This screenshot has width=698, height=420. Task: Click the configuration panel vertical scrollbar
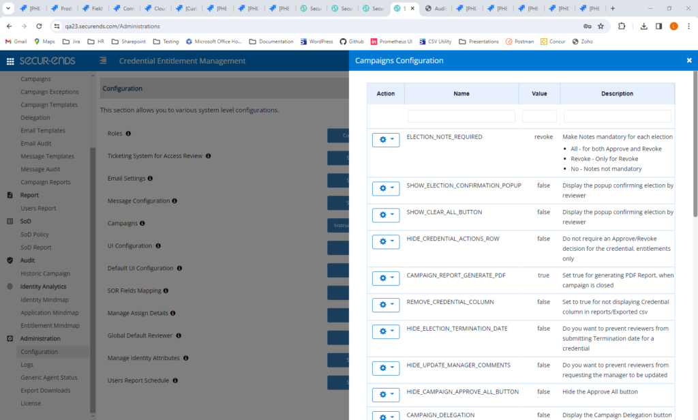[x=695, y=145]
